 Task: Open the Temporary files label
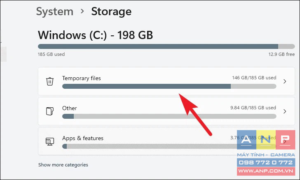[x=82, y=78]
